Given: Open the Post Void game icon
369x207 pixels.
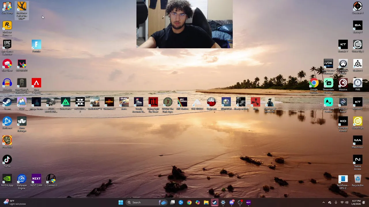Looking at the screenshot, I should tap(7, 142).
